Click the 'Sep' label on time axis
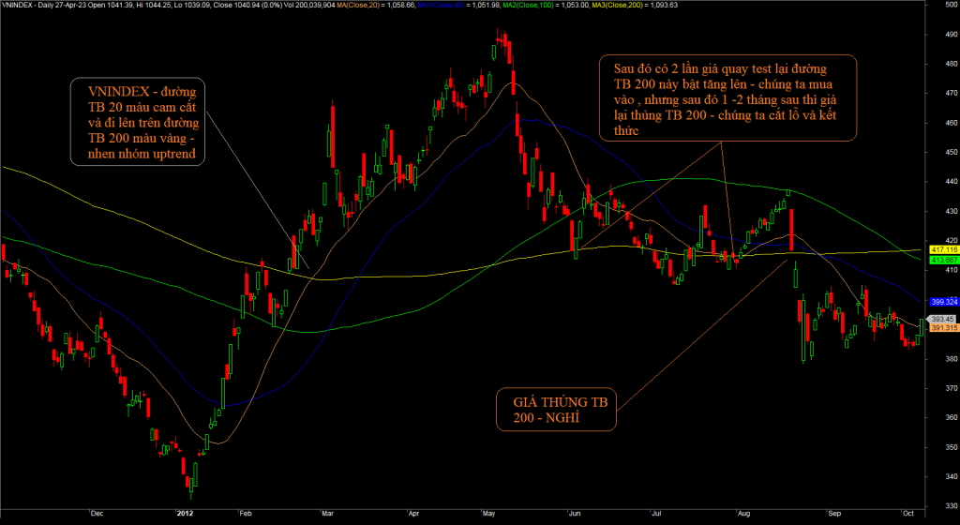 [833, 514]
